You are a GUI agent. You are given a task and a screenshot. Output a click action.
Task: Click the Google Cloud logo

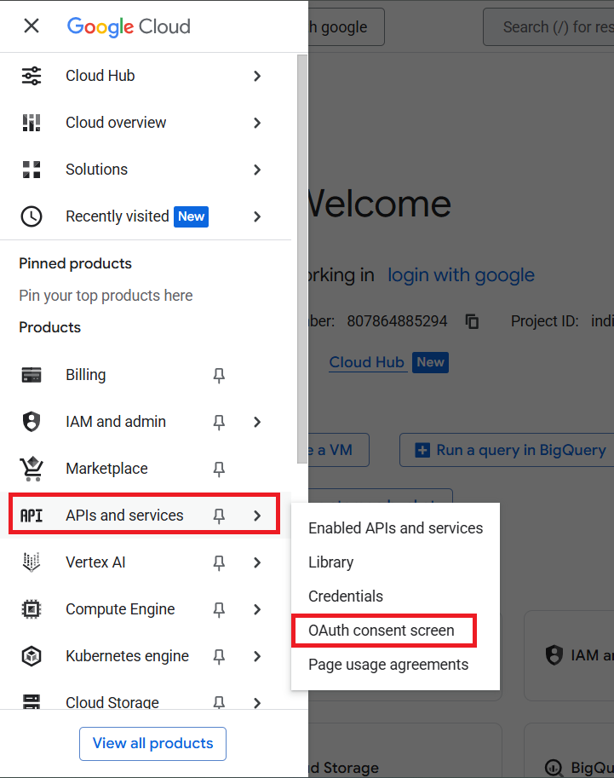click(129, 26)
